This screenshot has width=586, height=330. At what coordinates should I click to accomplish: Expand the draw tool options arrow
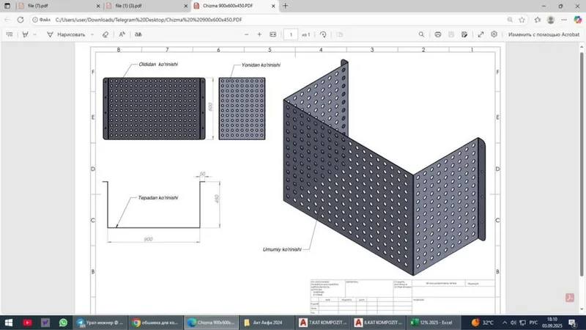pos(92,34)
